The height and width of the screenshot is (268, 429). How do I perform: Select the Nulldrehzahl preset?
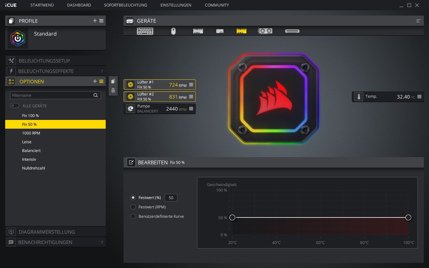click(x=33, y=168)
